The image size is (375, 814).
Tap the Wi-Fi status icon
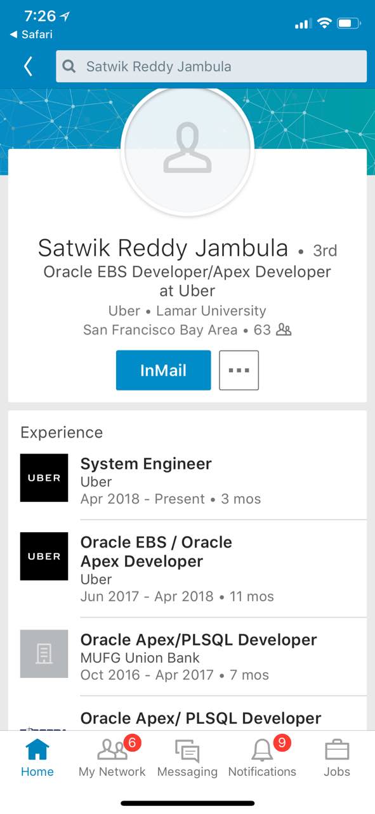coord(325,24)
